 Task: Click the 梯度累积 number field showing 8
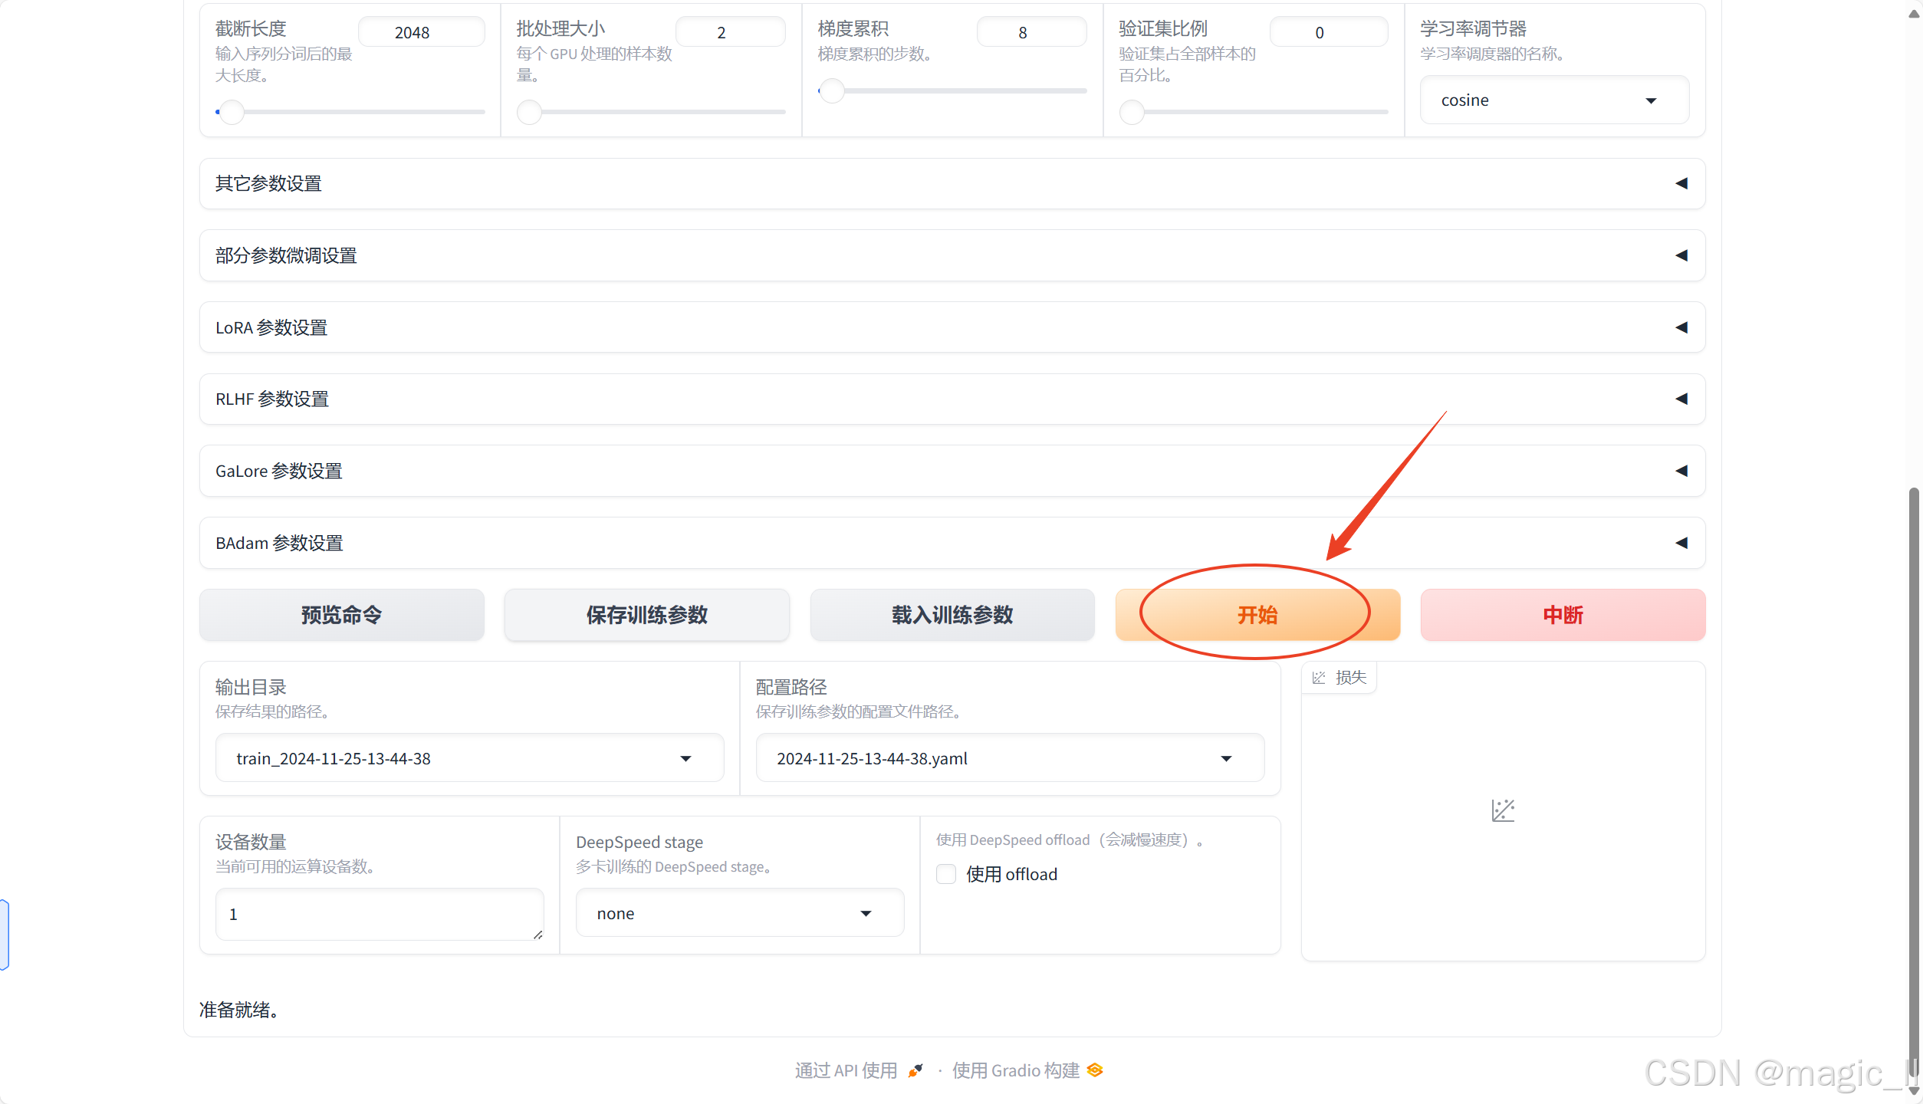point(1031,32)
